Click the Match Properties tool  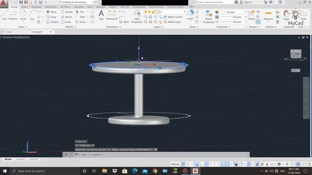click(x=209, y=17)
